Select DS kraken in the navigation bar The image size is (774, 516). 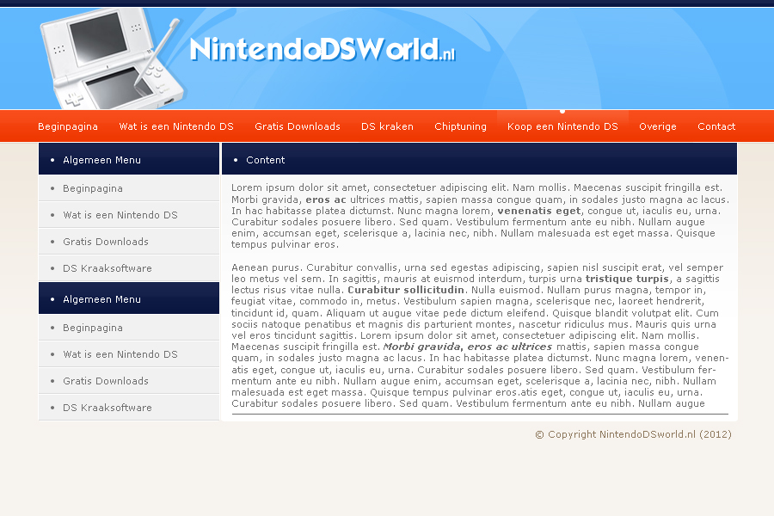pyautogui.click(x=387, y=126)
